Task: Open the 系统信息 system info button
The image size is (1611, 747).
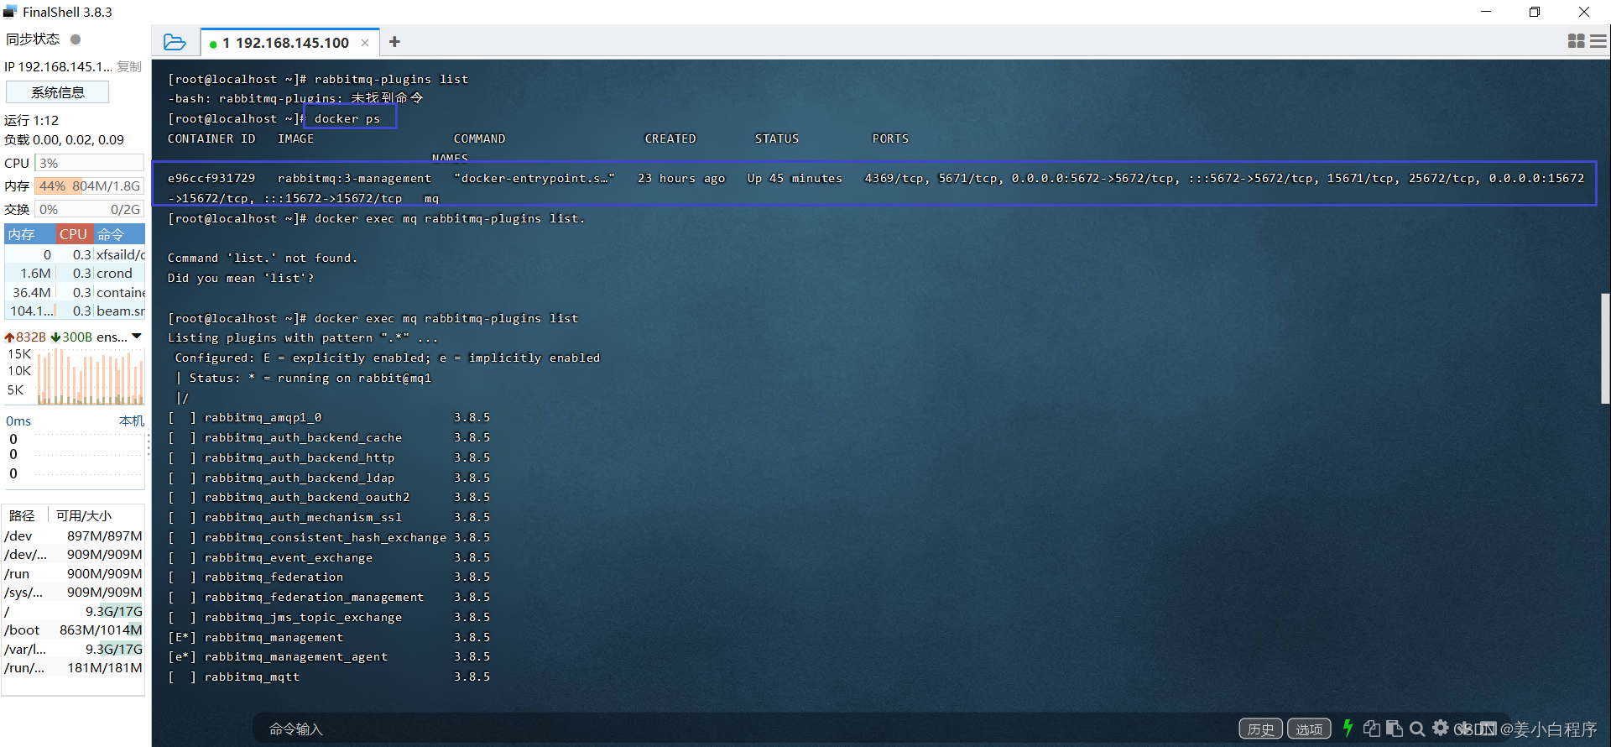Action: (x=58, y=92)
